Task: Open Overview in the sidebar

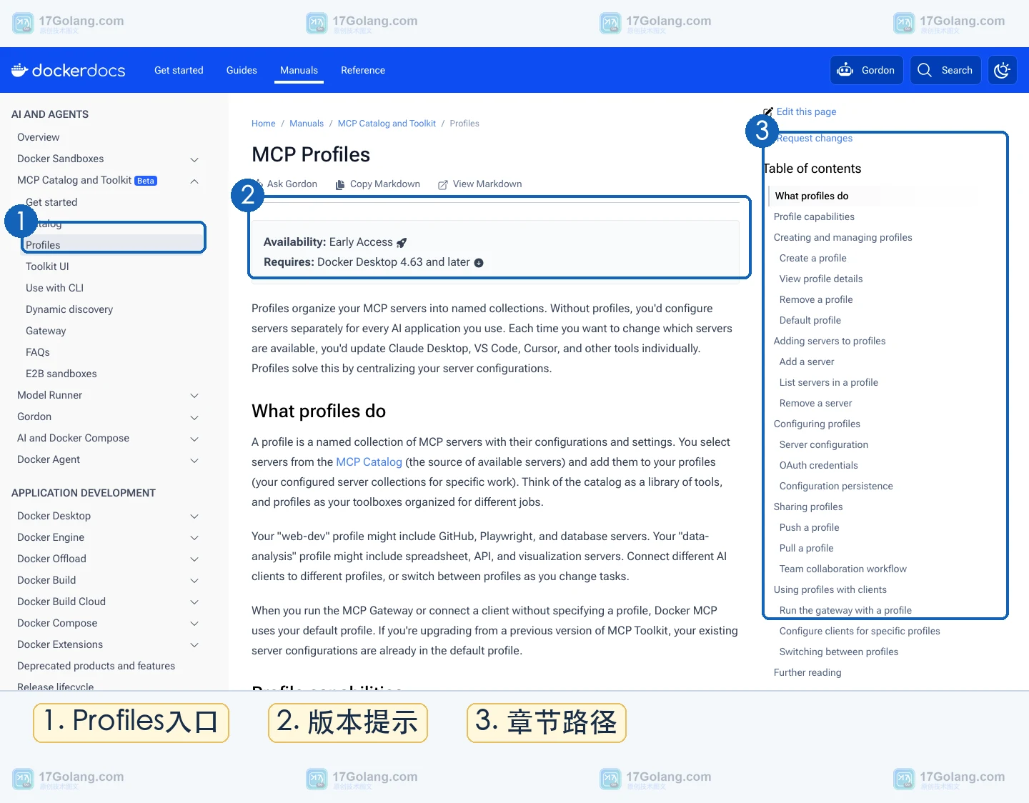Action: [x=39, y=137]
